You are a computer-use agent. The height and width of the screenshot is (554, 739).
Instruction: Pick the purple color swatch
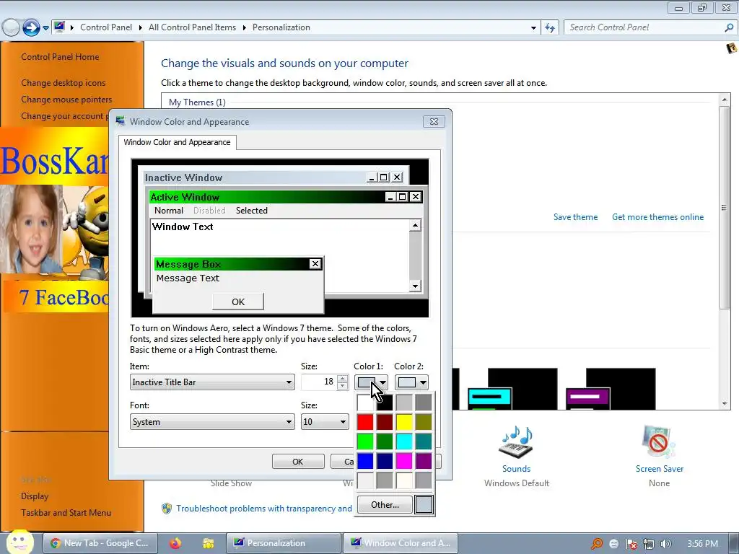pos(424,461)
